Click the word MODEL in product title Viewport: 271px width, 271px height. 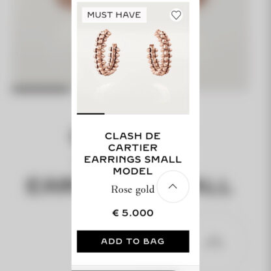[x=133, y=171]
